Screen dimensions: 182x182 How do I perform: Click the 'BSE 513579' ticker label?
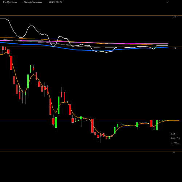coord(56,2)
